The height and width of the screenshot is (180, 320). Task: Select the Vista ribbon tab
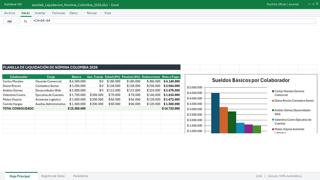coord(108,13)
